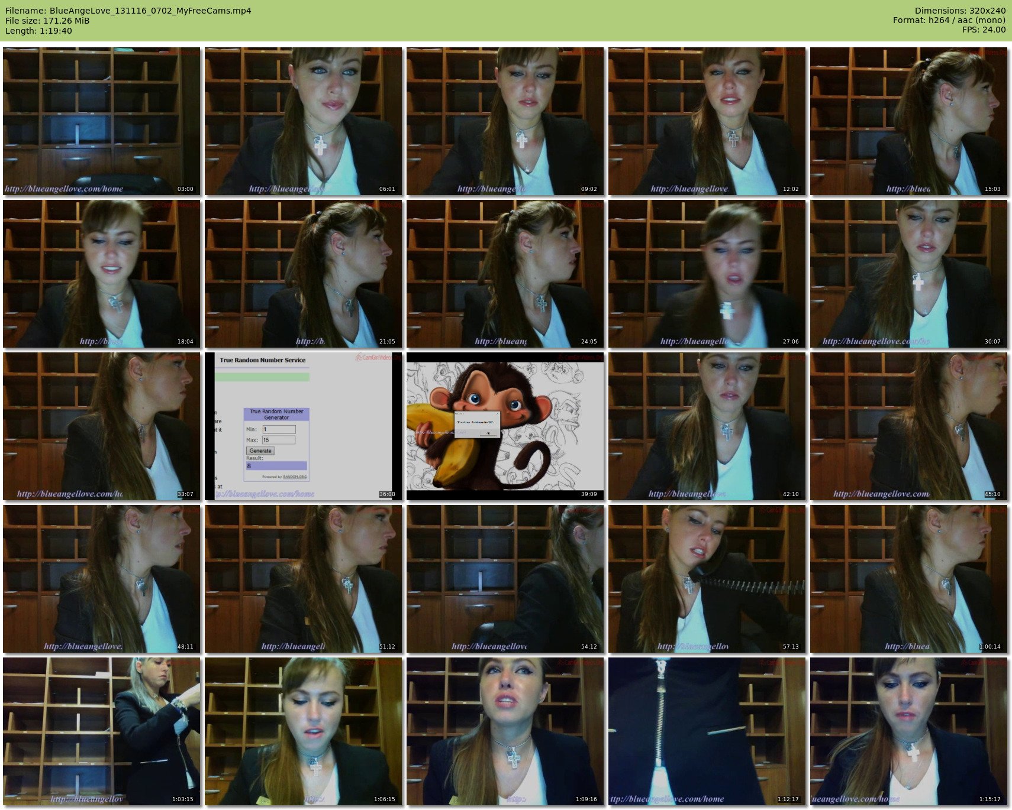Click the 27:06 video frame

tap(707, 274)
